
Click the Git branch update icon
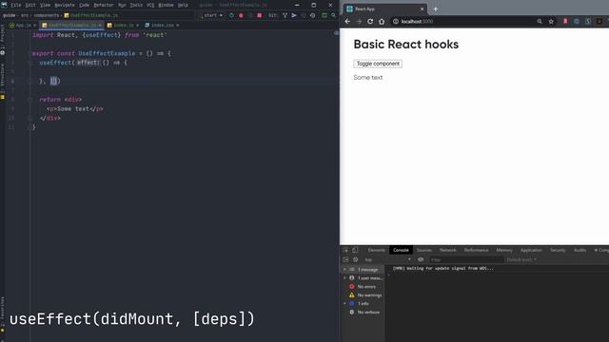coord(285,15)
